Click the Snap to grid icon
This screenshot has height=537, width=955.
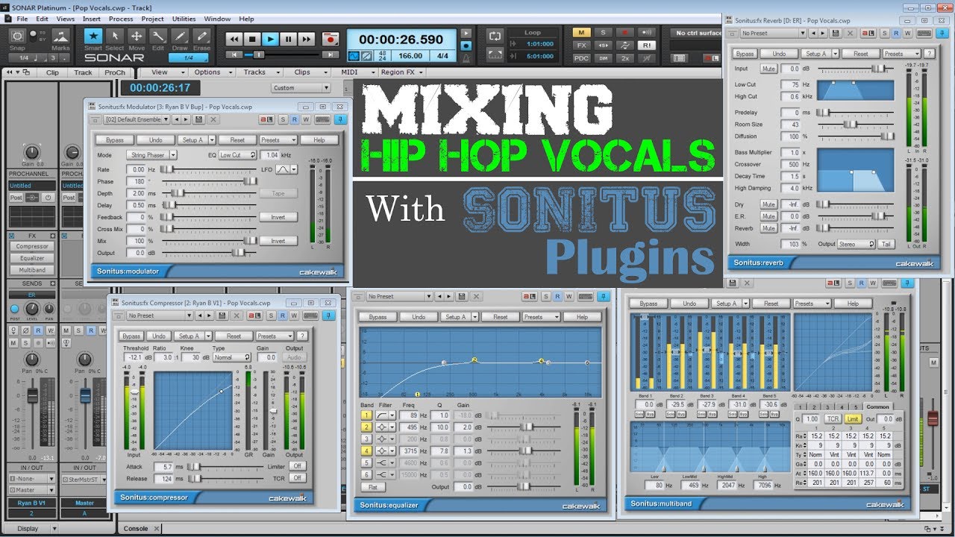click(x=17, y=37)
